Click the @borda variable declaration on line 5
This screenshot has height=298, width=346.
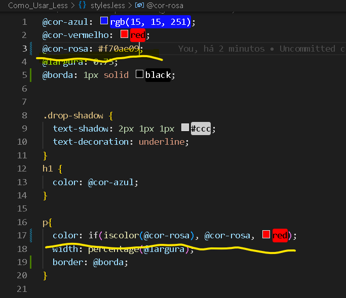click(x=57, y=75)
